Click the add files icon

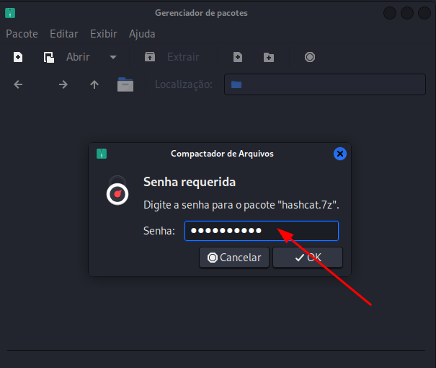pos(238,57)
